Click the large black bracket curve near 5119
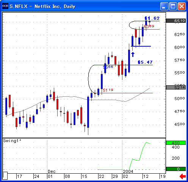Image resolution: width=188 pixels, height=182 pixels. [x=88, y=79]
